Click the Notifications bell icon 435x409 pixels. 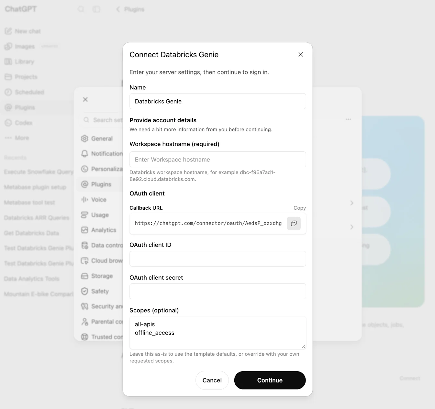coord(84,154)
